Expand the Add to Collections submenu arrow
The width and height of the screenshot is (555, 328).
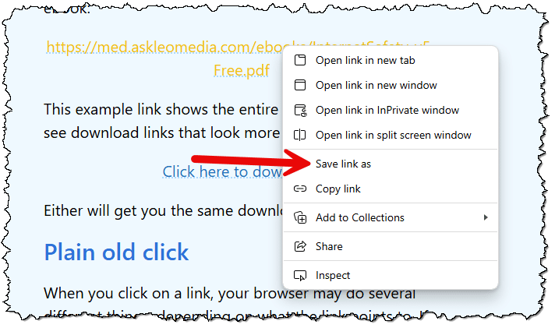click(486, 217)
